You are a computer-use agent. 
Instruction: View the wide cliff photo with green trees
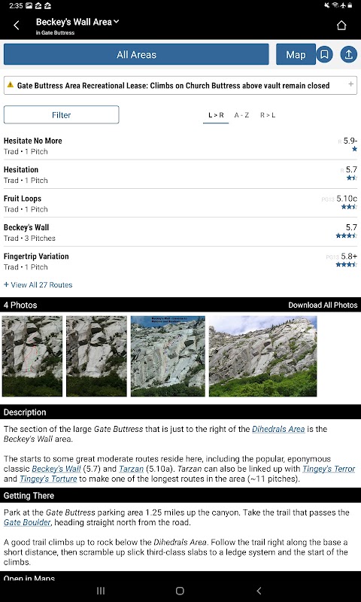262,356
